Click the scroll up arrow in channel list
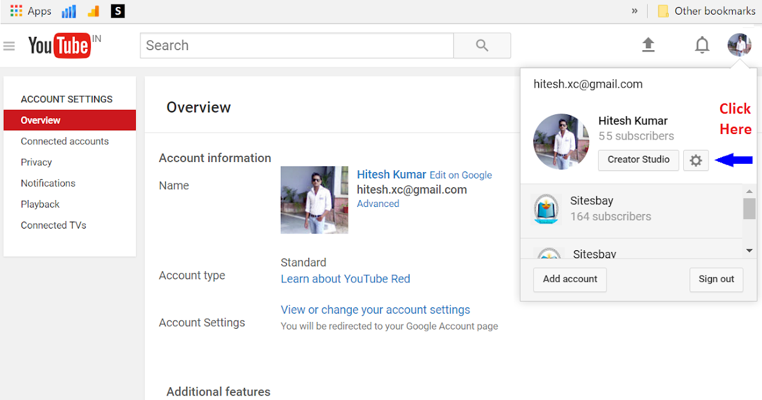Viewport: 762px width, 400px height. [x=750, y=190]
